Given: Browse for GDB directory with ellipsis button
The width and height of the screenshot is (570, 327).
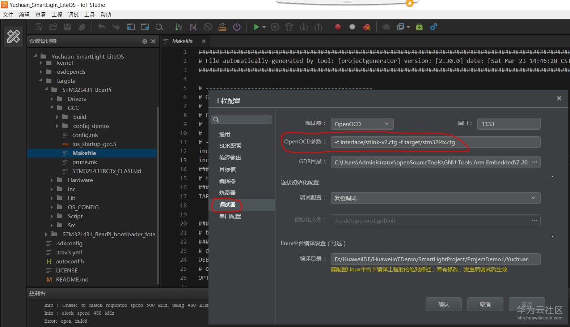Looking at the screenshot, I should click(535, 162).
